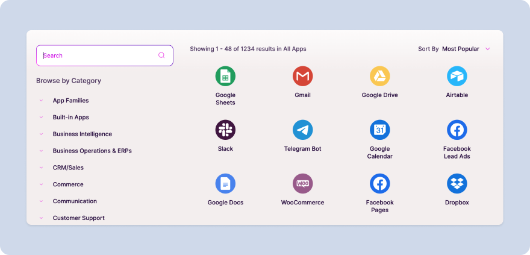530x255 pixels.
Task: Select the Dropbox app icon
Action: click(457, 183)
